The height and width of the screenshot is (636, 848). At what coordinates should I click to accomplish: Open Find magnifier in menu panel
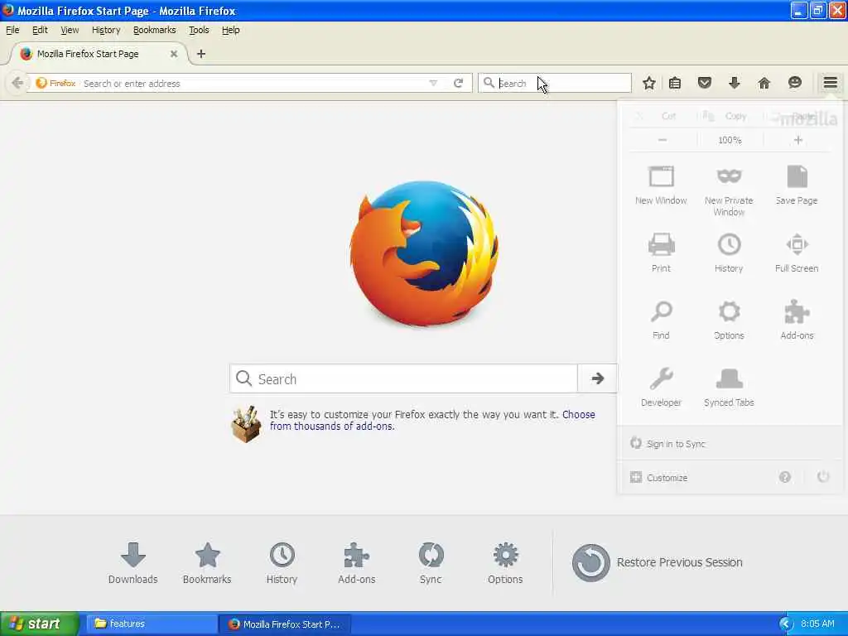[661, 320]
